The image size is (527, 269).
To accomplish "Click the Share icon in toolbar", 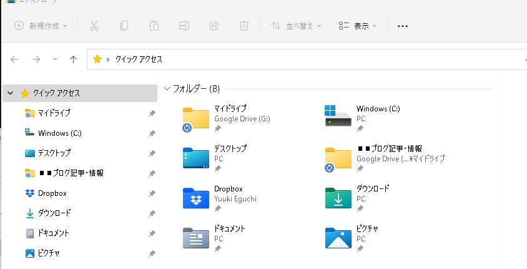I will point(214,26).
